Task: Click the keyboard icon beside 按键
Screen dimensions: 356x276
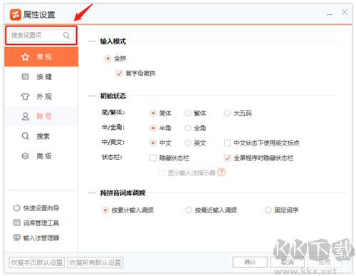Action: pyautogui.click(x=25, y=76)
